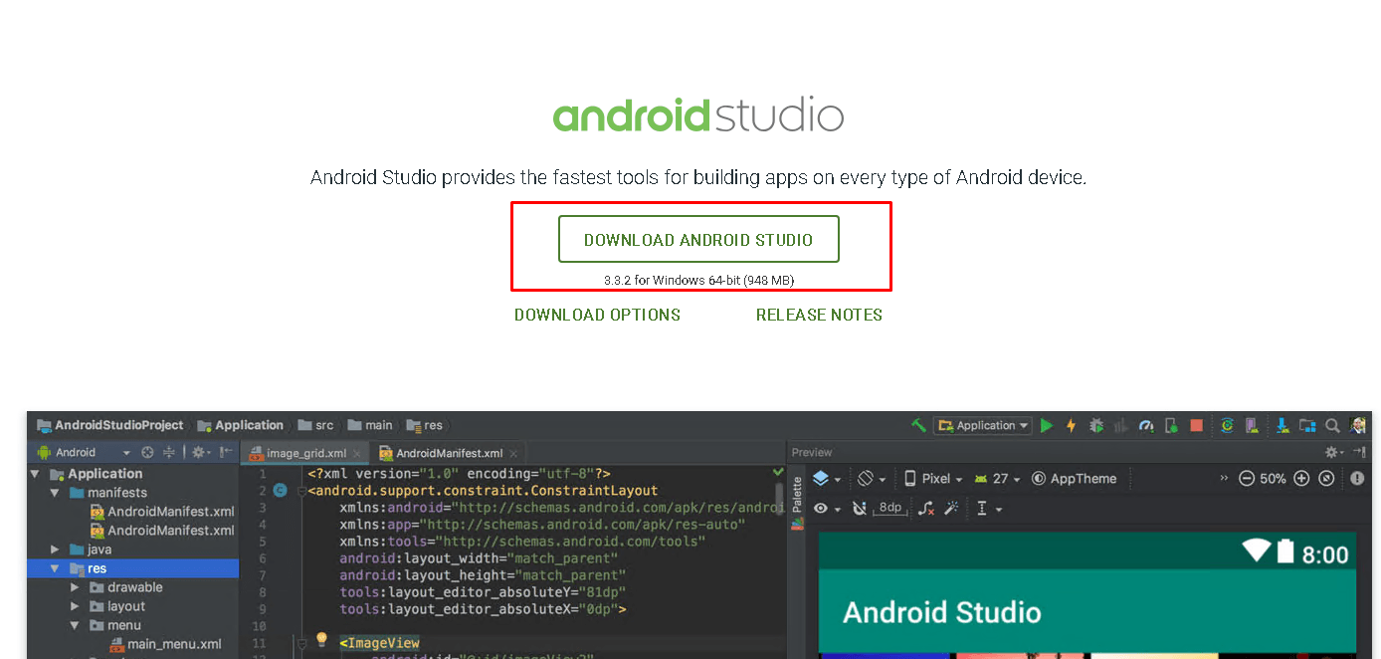Expand the java folder node

[x=56, y=549]
